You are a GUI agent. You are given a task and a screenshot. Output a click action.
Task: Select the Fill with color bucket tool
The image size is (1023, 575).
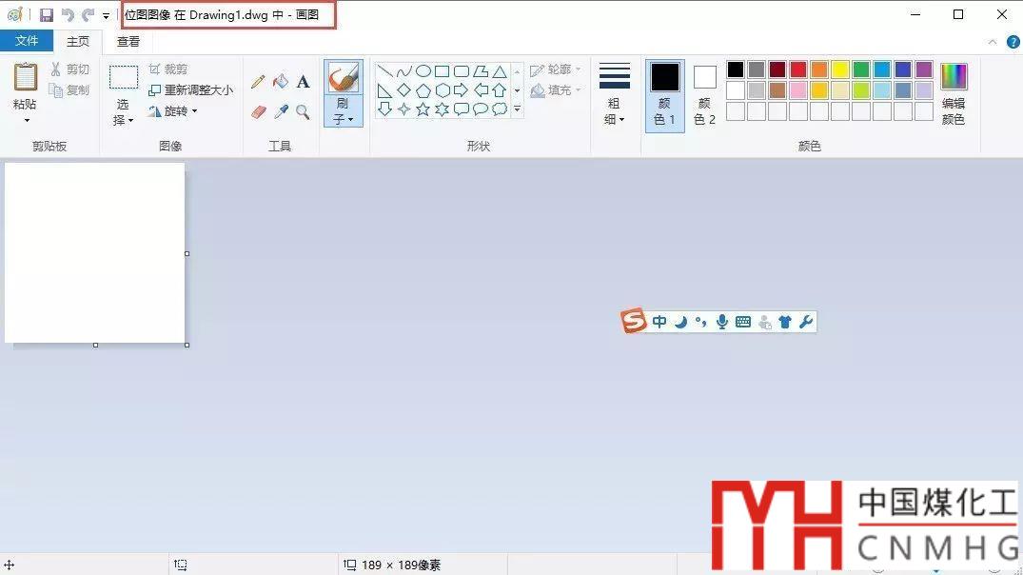point(281,82)
